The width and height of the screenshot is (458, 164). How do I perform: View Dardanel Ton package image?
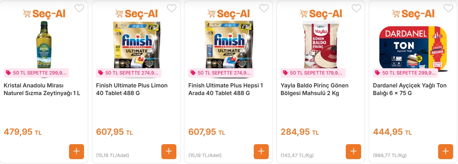[413, 44]
